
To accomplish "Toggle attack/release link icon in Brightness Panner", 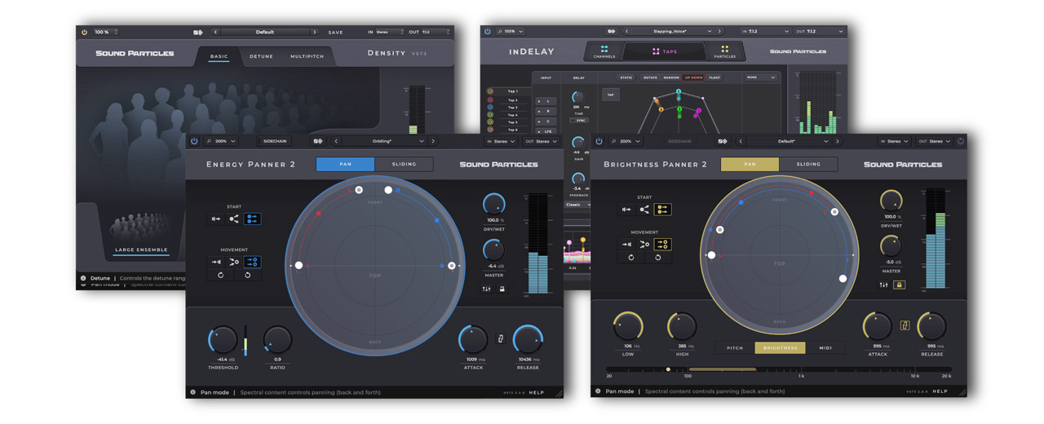I will pos(905,326).
